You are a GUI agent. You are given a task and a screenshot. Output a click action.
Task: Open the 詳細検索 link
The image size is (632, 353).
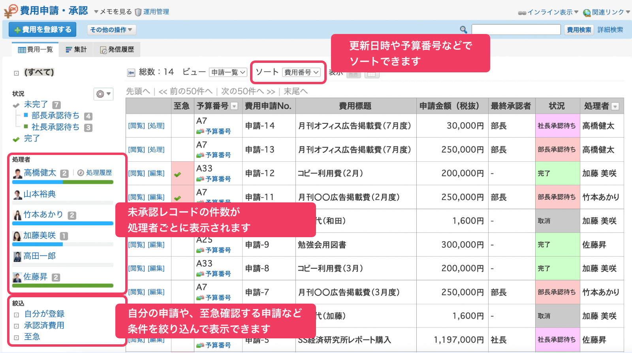tap(610, 30)
